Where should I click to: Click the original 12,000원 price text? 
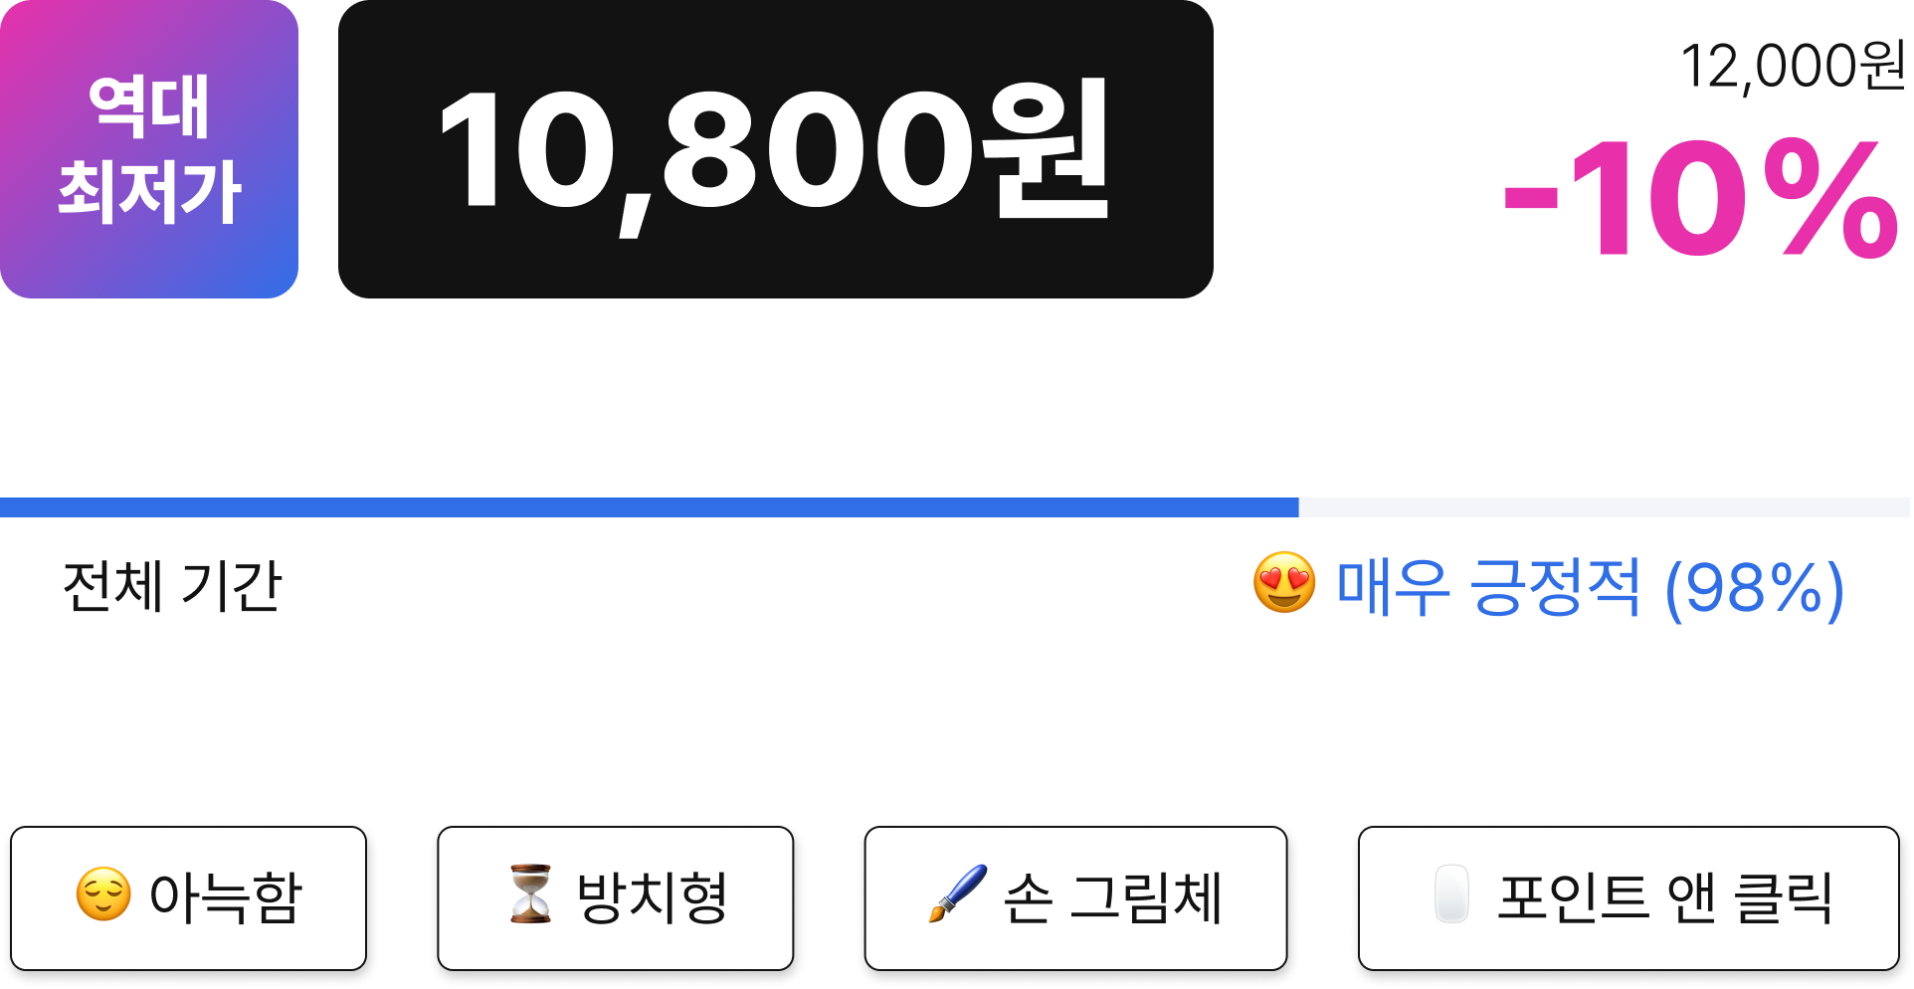[1793, 67]
